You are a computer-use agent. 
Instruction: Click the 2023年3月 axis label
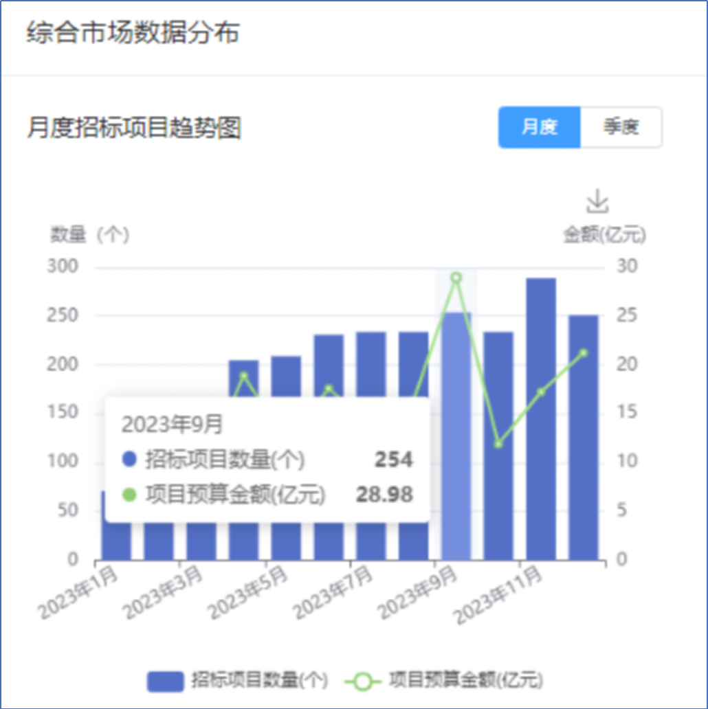[162, 593]
